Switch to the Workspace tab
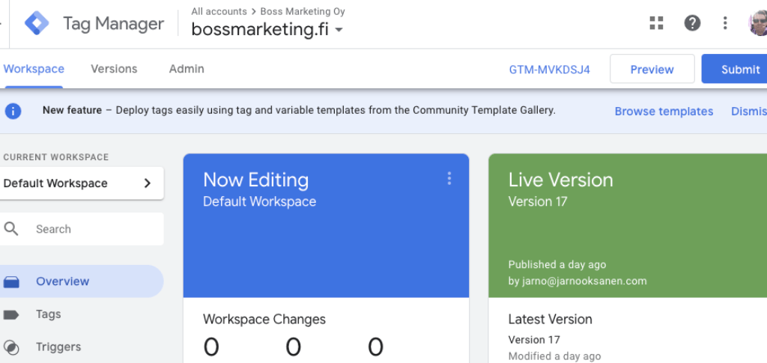 (34, 69)
